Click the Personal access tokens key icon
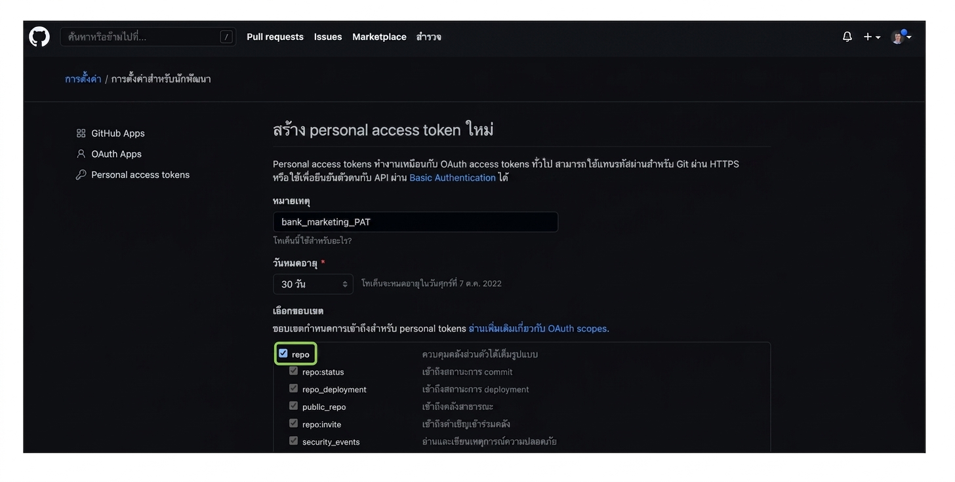 [81, 175]
